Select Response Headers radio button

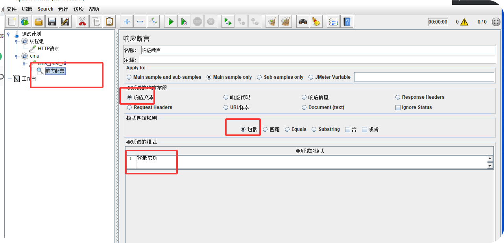[x=398, y=97]
